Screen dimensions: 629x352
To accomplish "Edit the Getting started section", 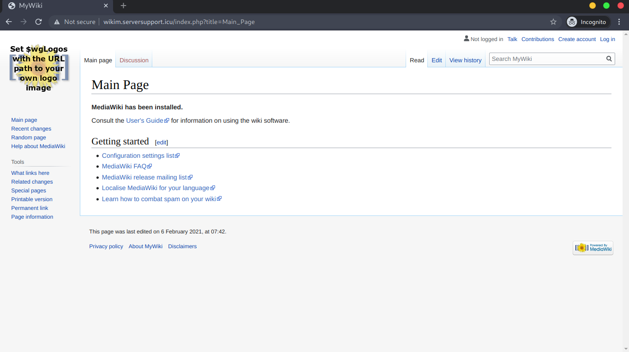I will 162,143.
